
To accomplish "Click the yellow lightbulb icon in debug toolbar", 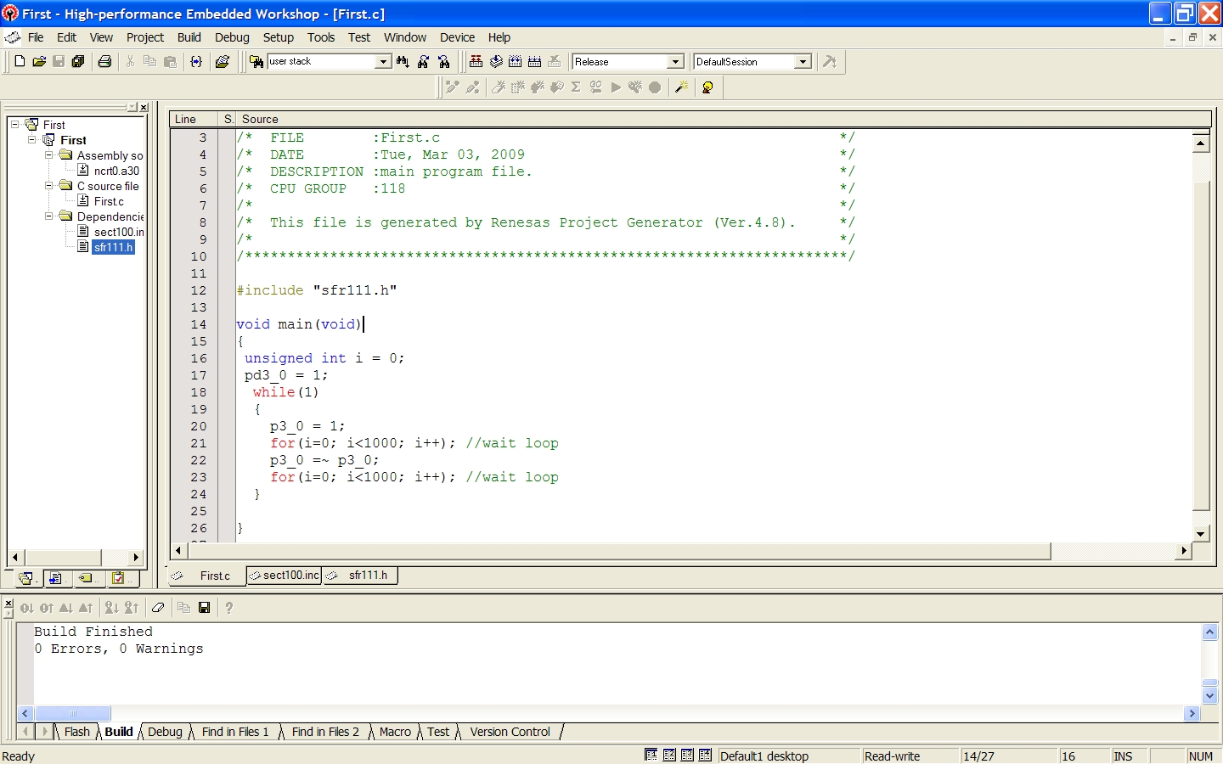I will pos(707,87).
